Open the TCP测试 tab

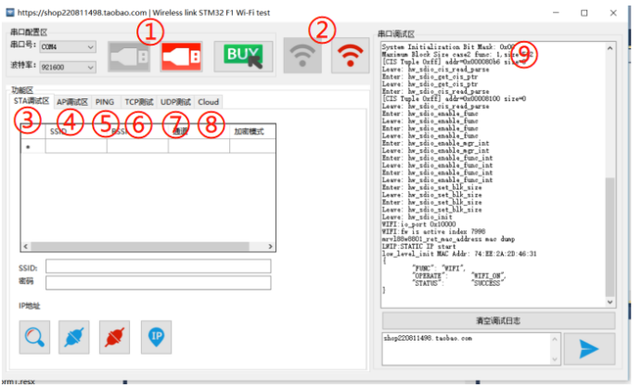coord(139,102)
